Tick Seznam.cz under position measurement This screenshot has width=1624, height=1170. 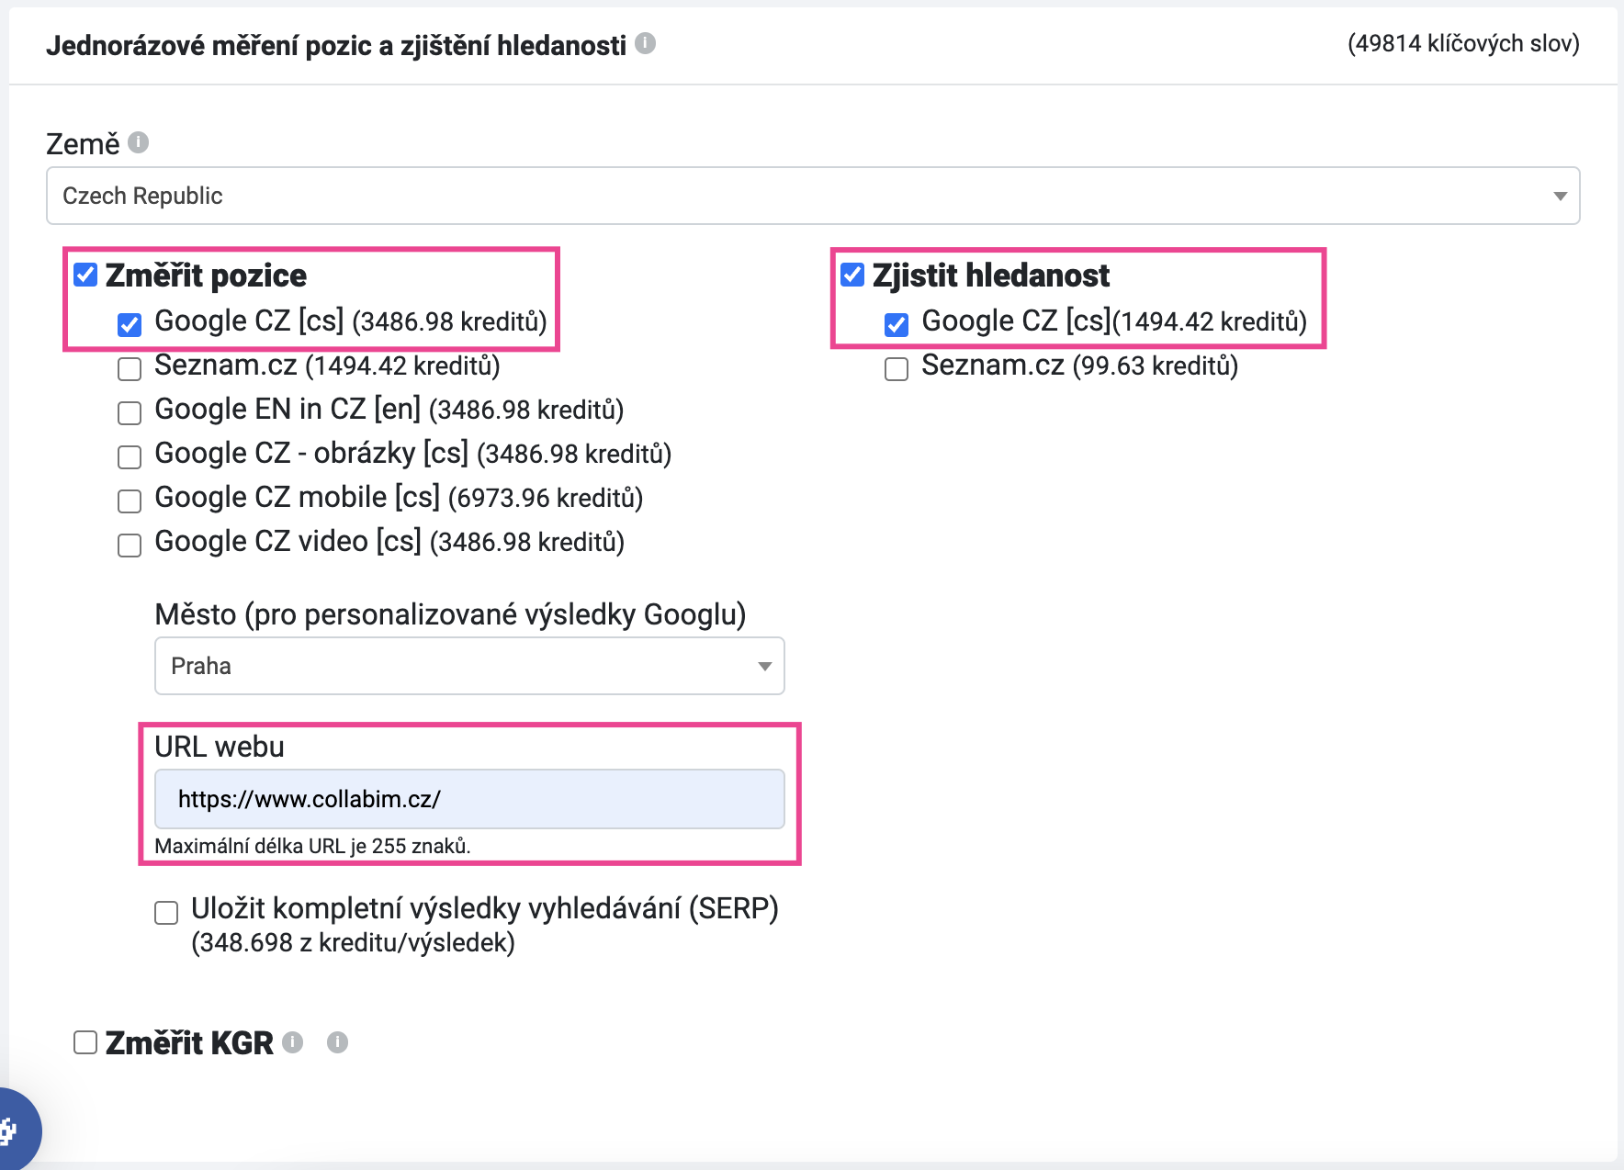[130, 369]
